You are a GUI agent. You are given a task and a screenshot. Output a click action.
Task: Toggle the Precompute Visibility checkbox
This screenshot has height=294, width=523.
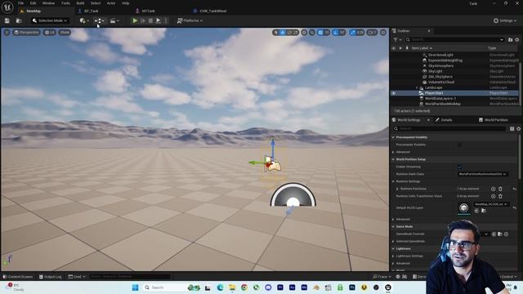459,145
